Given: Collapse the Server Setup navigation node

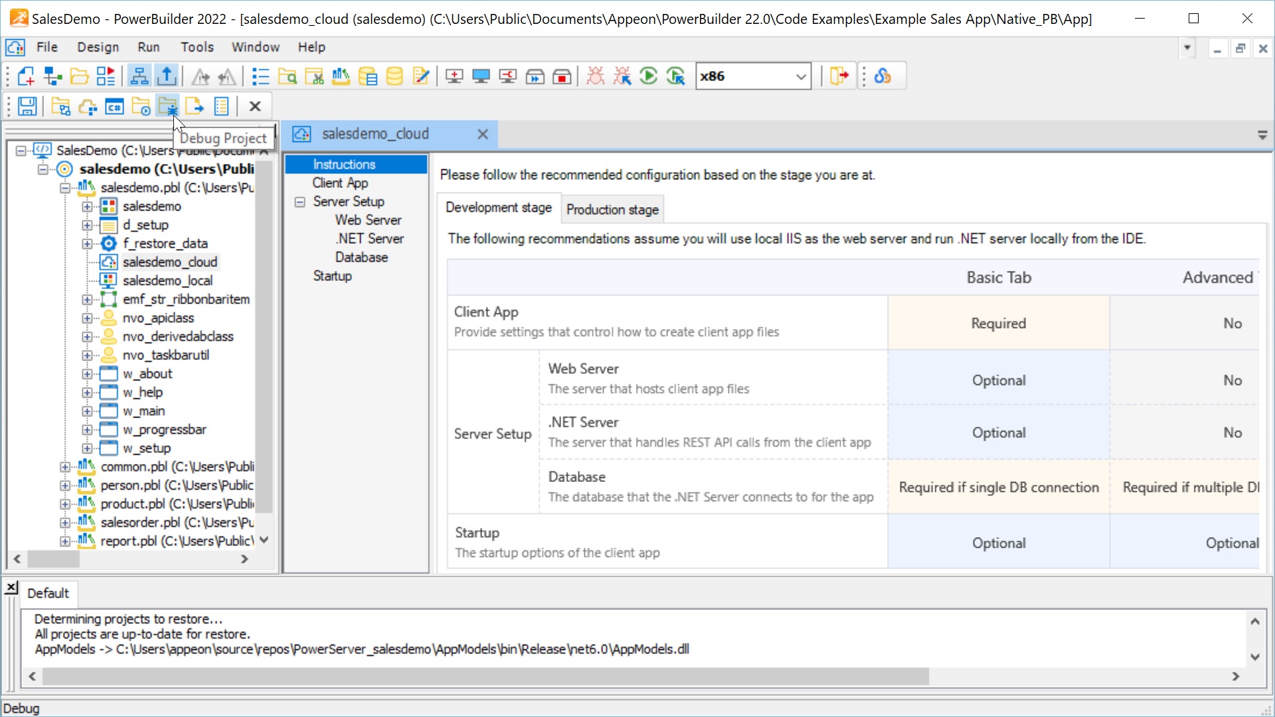Looking at the screenshot, I should (300, 202).
